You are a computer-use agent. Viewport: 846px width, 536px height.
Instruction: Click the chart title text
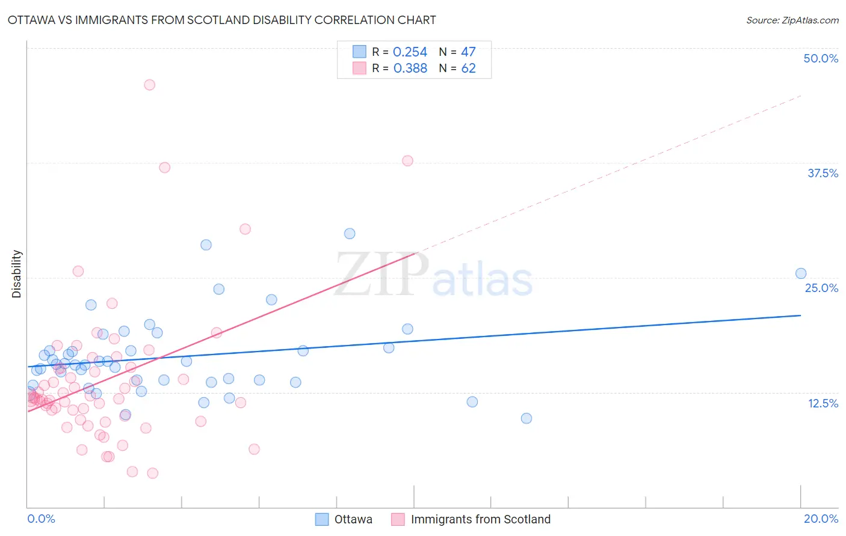point(222,20)
